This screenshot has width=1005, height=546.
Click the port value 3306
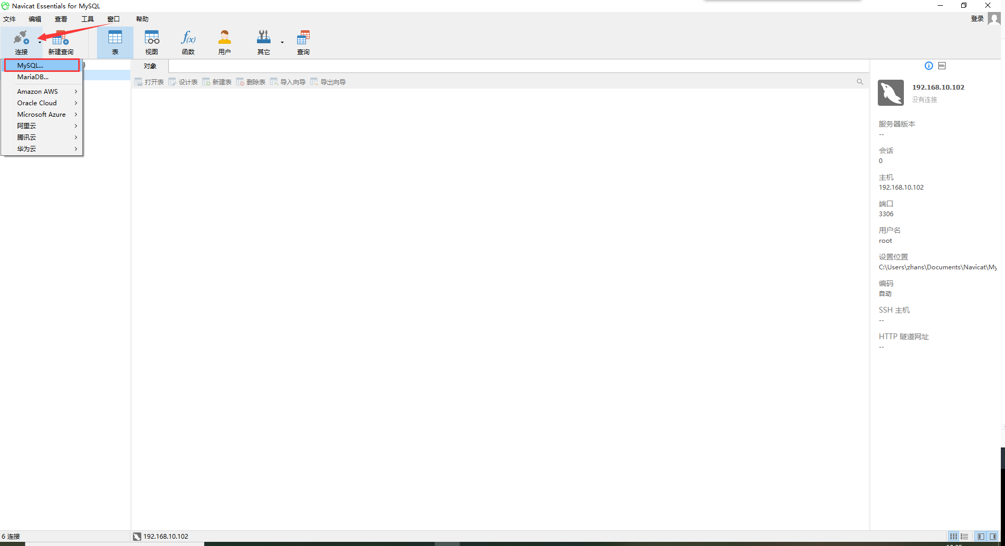coord(886,214)
